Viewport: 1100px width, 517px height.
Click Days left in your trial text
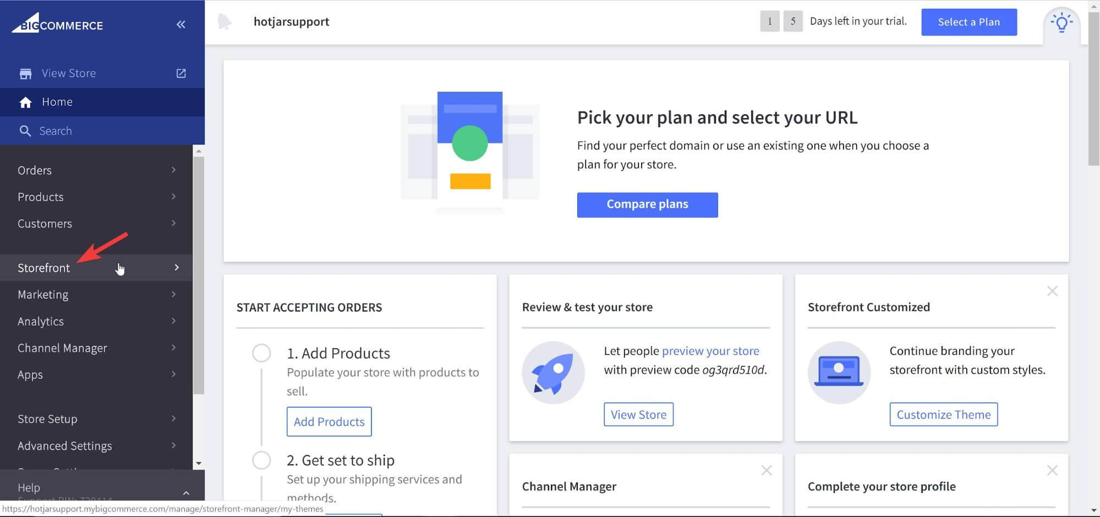pyautogui.click(x=858, y=21)
